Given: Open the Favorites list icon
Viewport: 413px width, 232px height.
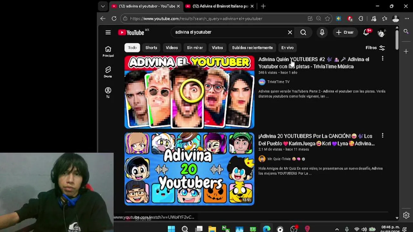Looking at the screenshot, I should pos(385,19).
